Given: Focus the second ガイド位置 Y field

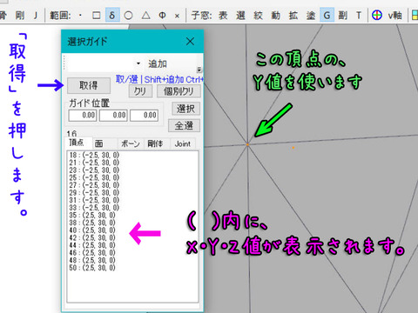Looking at the screenshot, I should [x=113, y=116].
